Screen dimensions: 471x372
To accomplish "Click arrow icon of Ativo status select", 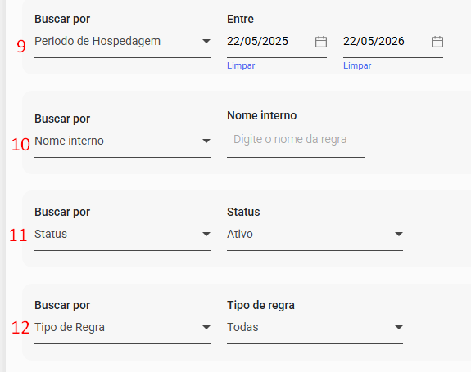I will tap(399, 234).
